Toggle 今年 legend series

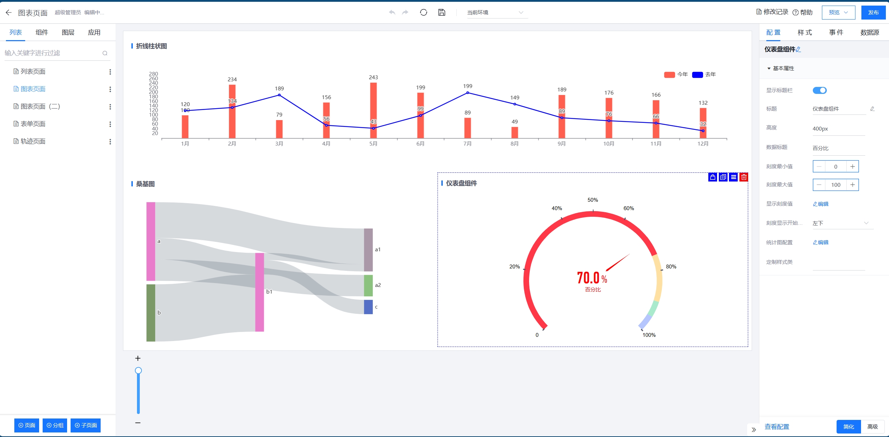point(676,74)
